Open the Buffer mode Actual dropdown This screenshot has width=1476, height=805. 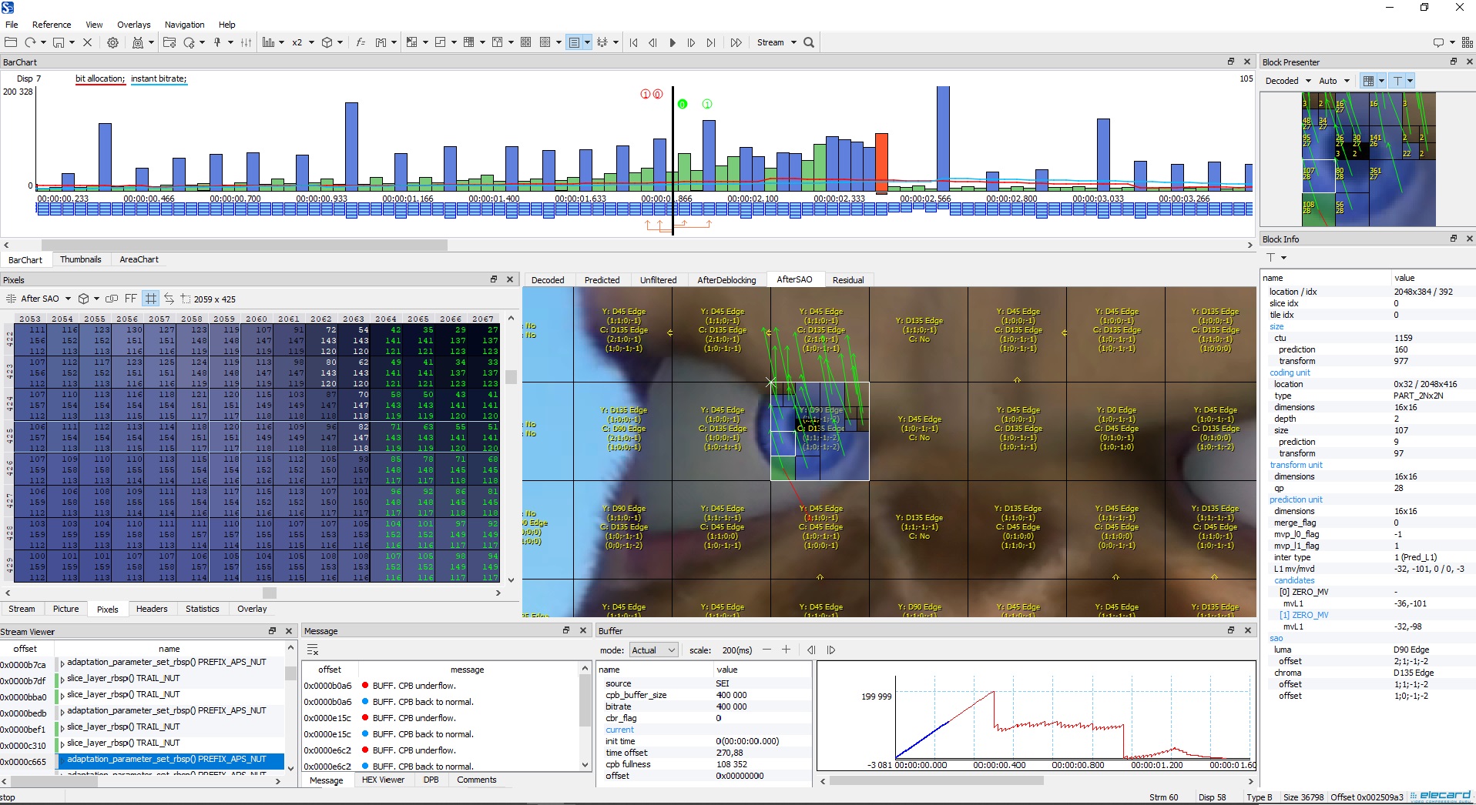click(x=653, y=650)
